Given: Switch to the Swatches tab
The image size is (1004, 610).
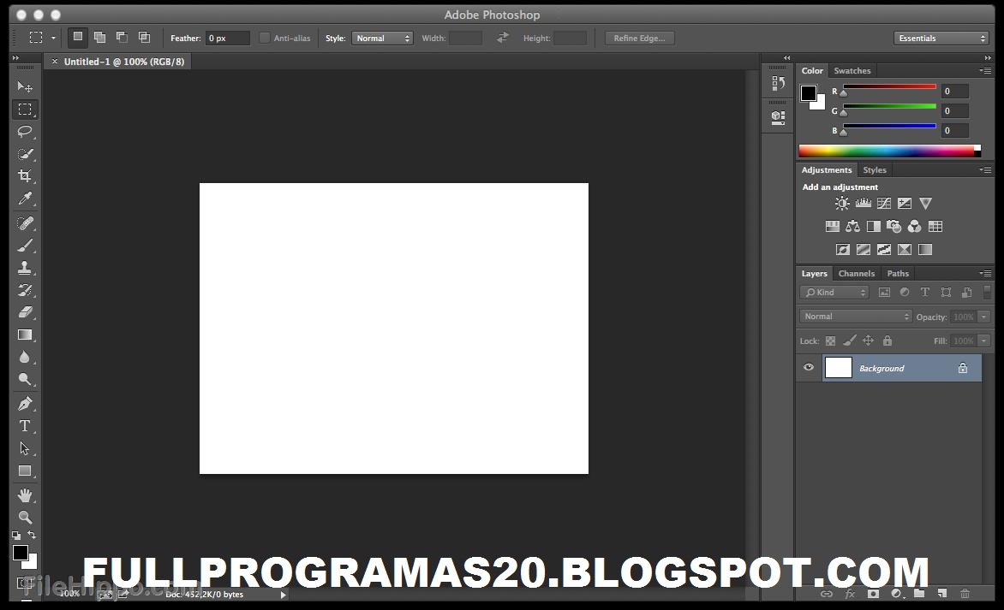Looking at the screenshot, I should pos(852,71).
